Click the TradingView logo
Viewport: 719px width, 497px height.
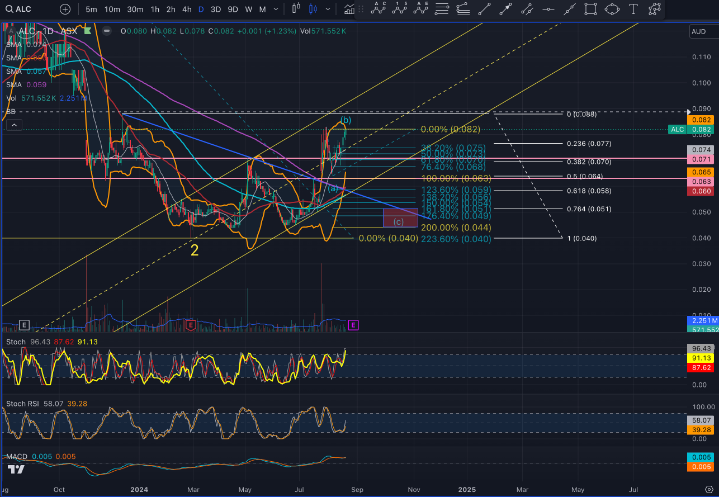click(16, 470)
